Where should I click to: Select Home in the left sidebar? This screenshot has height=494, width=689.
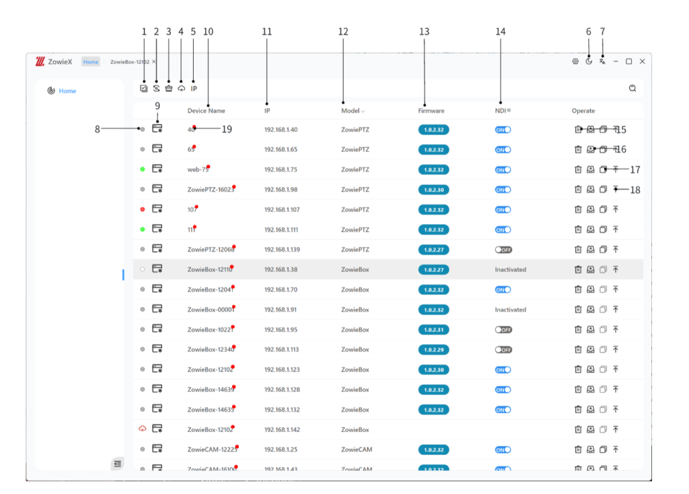(x=67, y=91)
